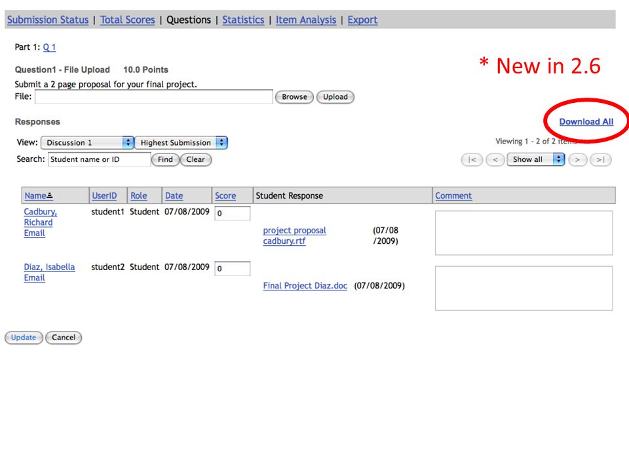Open the Export page
The height and width of the screenshot is (472, 629).
tap(362, 20)
